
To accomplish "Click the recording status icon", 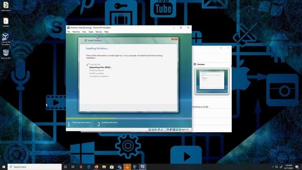I will 171,130.
